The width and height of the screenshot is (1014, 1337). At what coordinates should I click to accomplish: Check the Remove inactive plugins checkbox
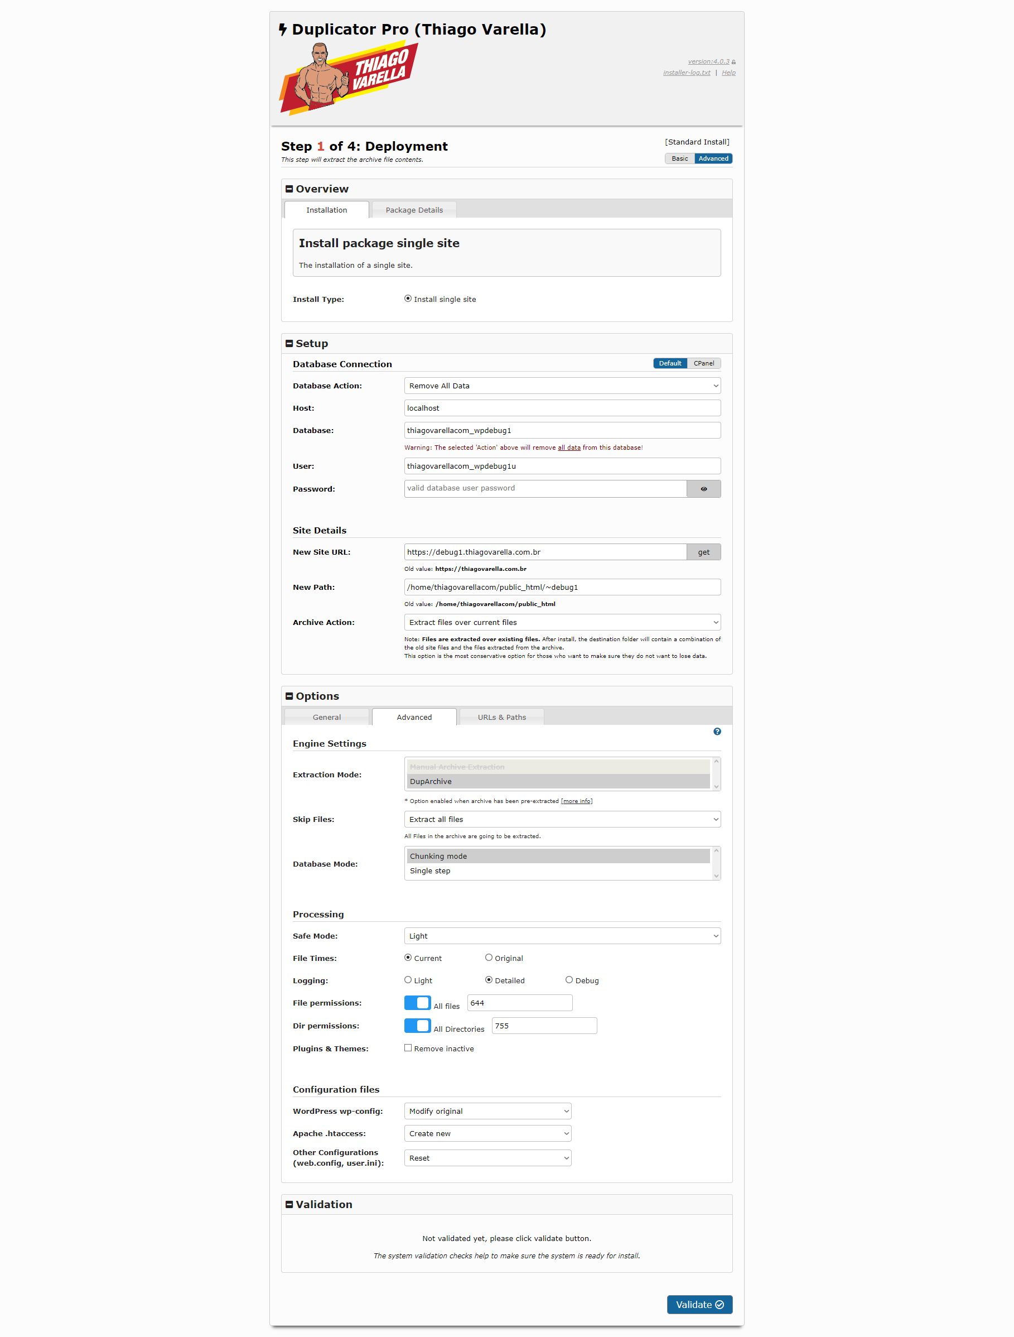408,1048
